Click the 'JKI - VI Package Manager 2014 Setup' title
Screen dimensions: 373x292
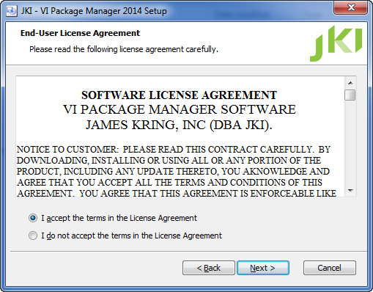(94, 11)
